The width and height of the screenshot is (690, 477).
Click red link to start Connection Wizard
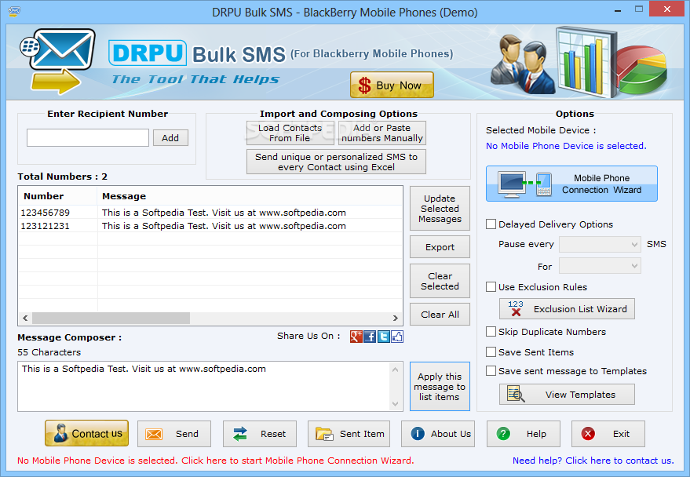tap(216, 461)
